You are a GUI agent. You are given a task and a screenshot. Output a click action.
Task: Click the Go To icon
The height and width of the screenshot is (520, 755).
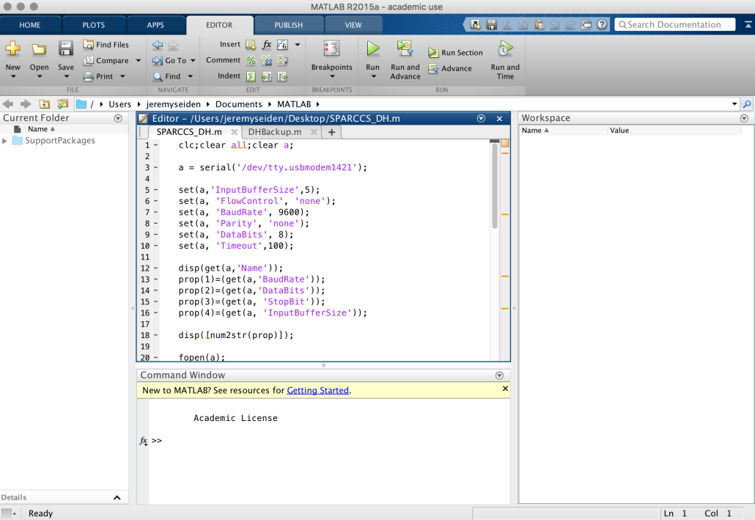pyautogui.click(x=158, y=61)
